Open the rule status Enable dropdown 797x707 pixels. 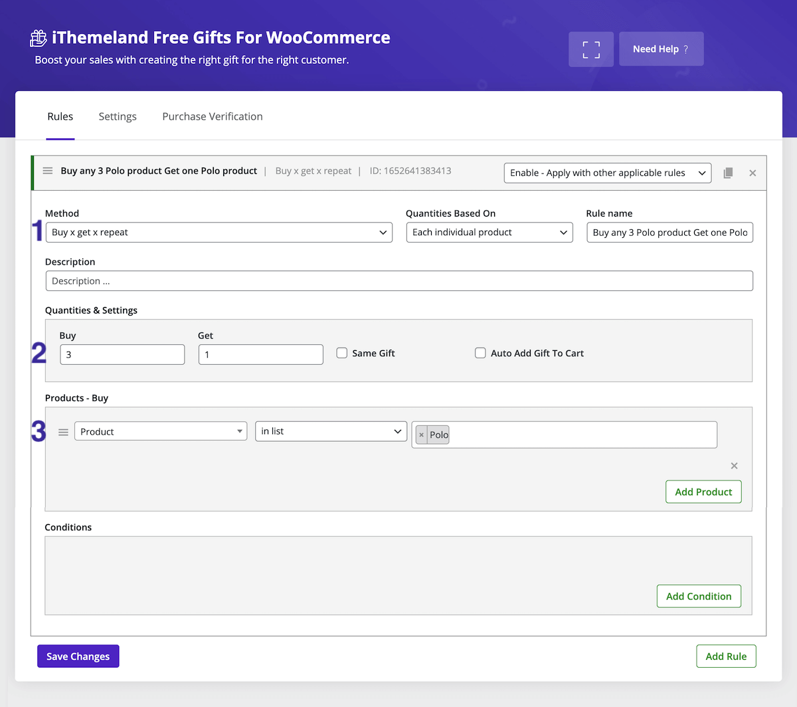tap(608, 173)
